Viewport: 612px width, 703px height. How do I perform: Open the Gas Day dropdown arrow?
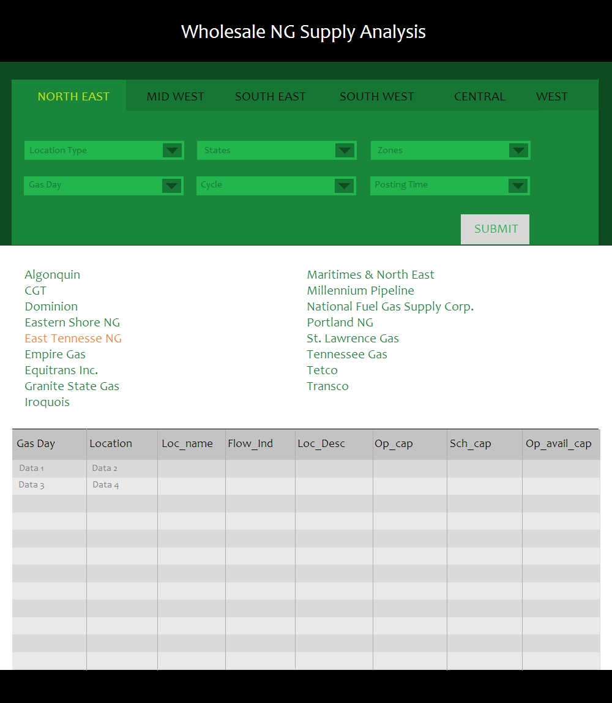click(171, 186)
